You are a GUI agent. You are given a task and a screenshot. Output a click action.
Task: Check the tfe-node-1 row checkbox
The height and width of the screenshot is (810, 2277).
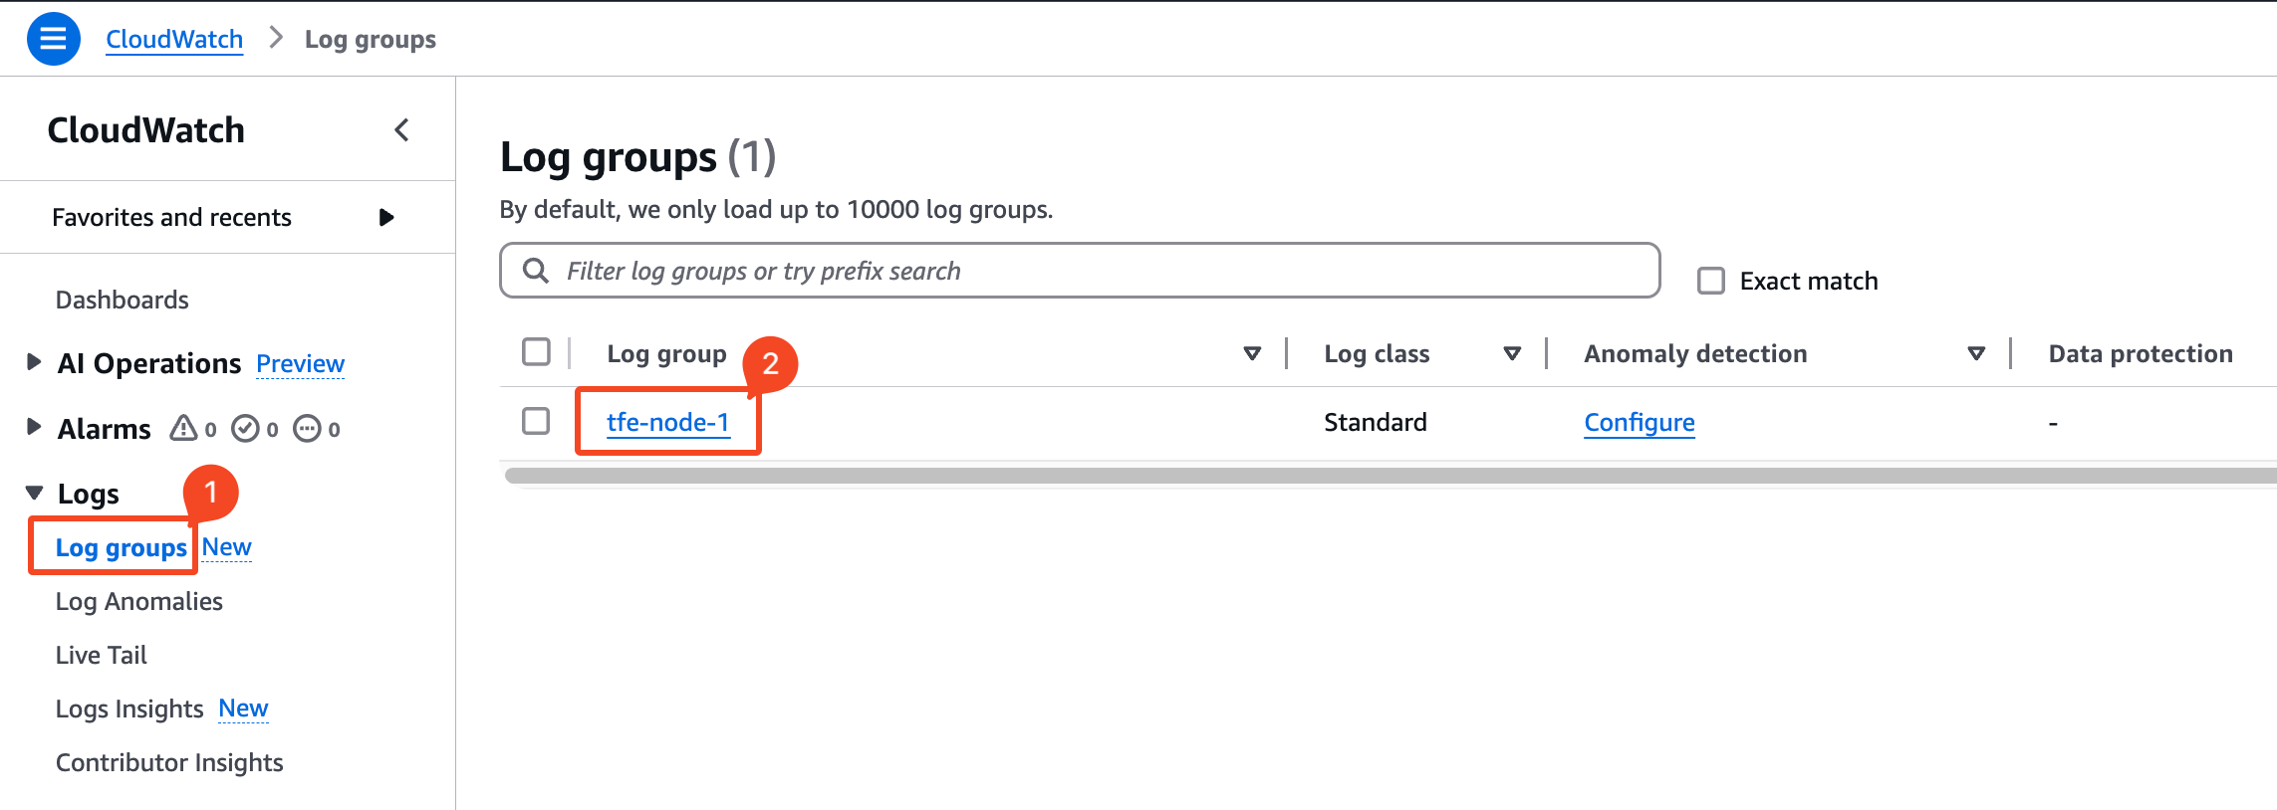(536, 421)
